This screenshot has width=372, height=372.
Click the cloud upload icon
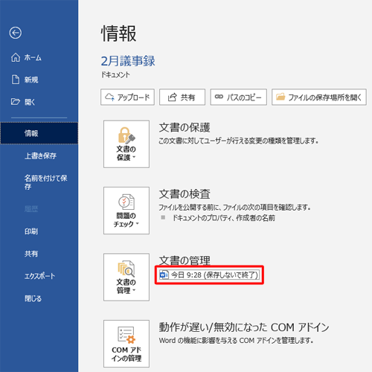click(109, 97)
